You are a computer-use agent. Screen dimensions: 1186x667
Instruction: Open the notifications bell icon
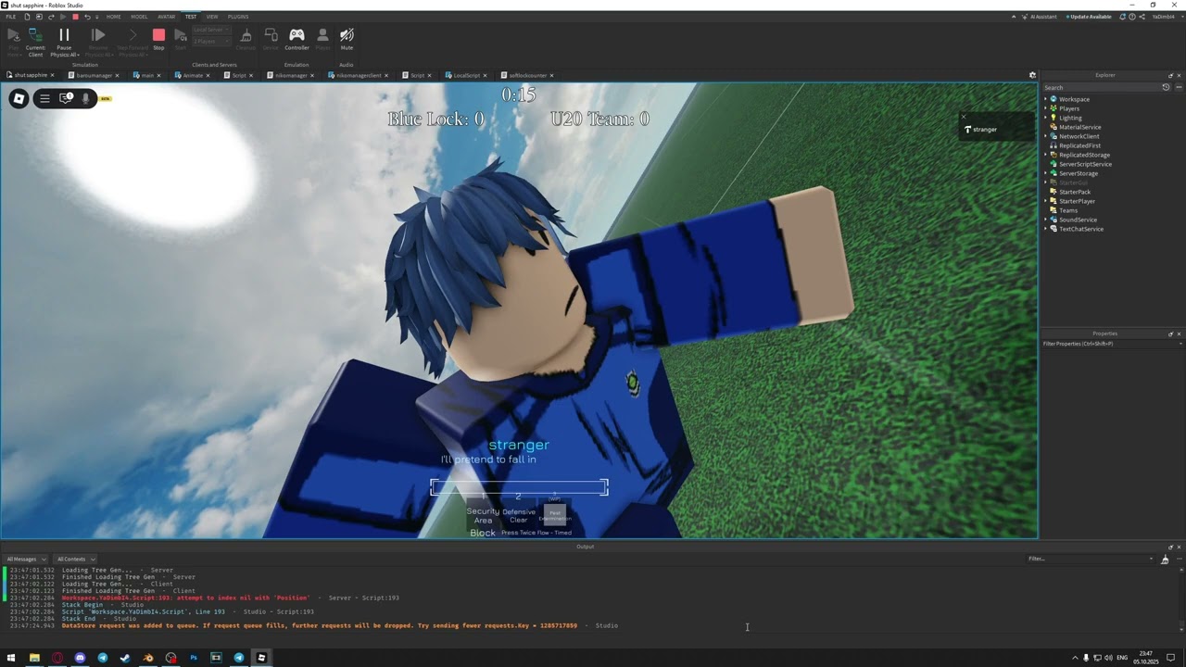click(x=1122, y=17)
